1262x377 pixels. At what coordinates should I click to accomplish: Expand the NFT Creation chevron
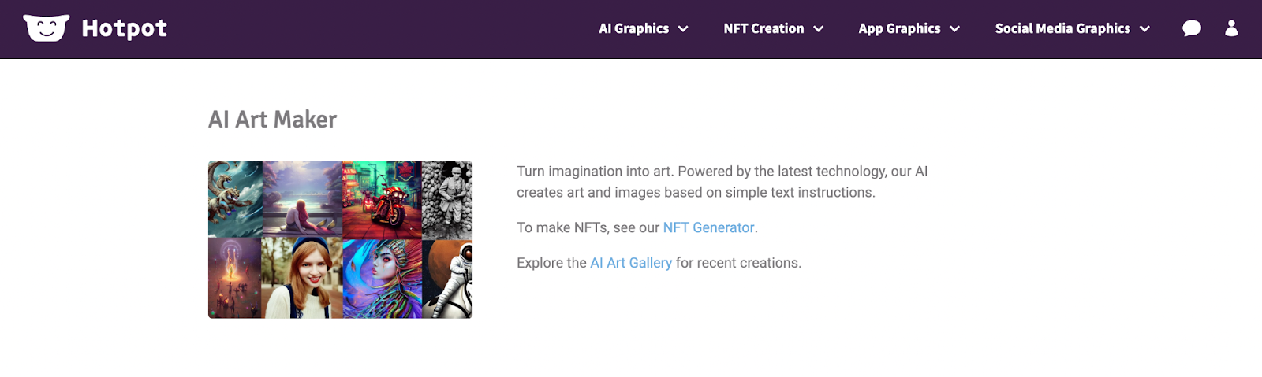pyautogui.click(x=819, y=29)
